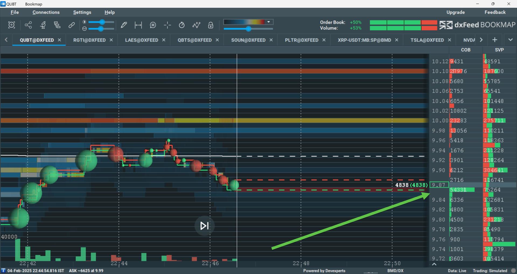Click Trading: Simulated status text

coord(490,271)
